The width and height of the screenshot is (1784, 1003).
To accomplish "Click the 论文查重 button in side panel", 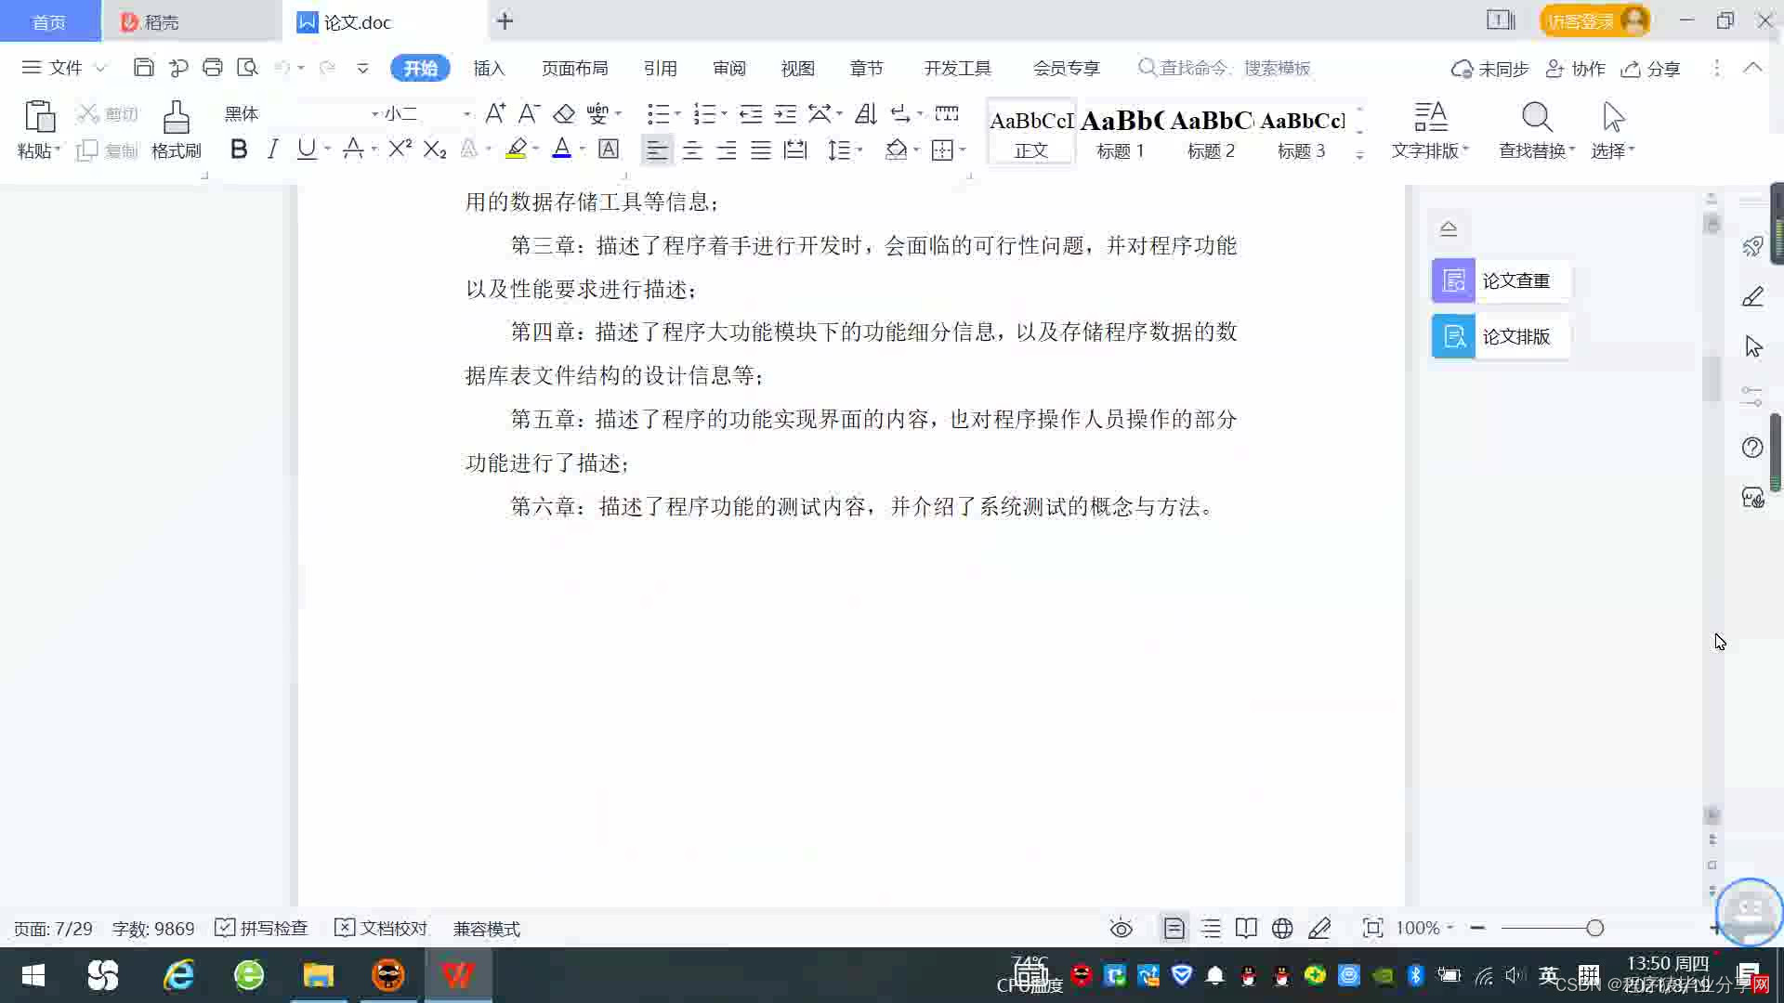I will click(1500, 280).
